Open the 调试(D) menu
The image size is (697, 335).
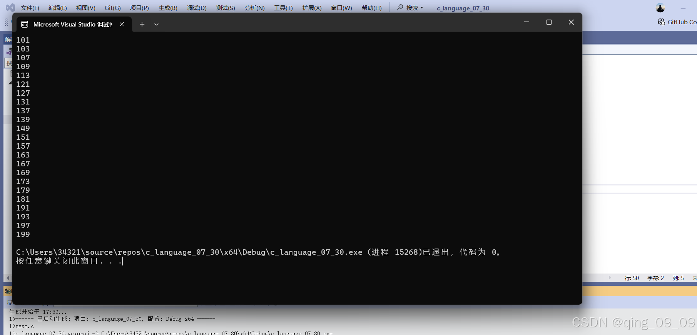(x=197, y=8)
